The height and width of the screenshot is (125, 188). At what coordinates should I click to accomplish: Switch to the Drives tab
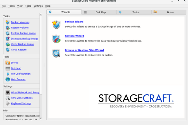169,12
